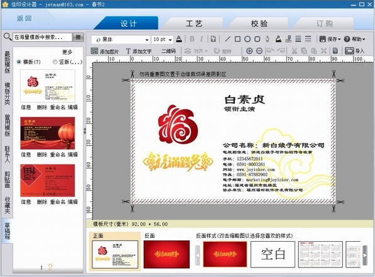Click the zoom out minus icon
Image resolution: width=375 pixels, height=277 pixels.
coord(259,51)
